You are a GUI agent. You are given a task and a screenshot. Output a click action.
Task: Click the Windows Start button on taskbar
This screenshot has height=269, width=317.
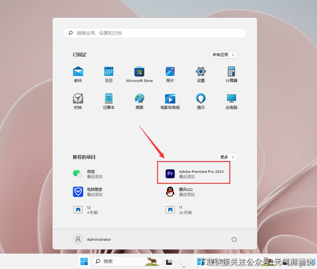tap(84, 261)
